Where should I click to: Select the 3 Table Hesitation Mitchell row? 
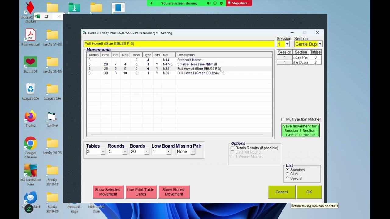click(x=179, y=64)
